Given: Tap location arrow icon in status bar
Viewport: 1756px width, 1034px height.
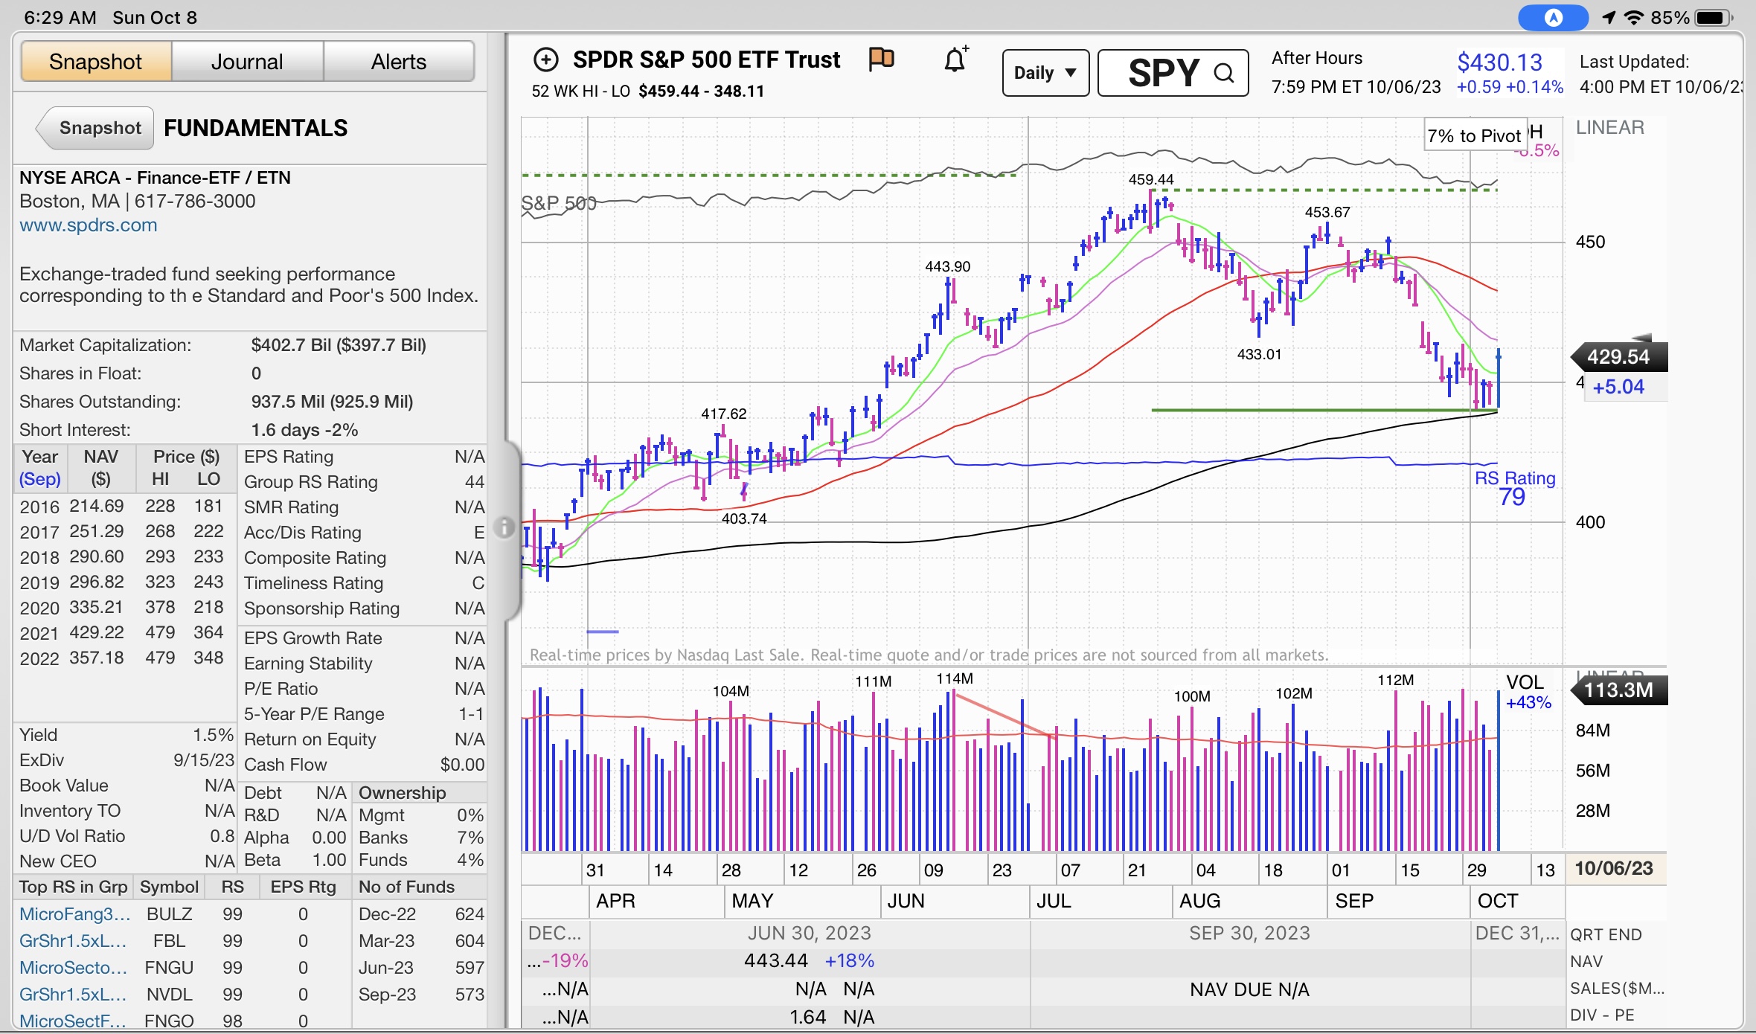Looking at the screenshot, I should [1608, 17].
